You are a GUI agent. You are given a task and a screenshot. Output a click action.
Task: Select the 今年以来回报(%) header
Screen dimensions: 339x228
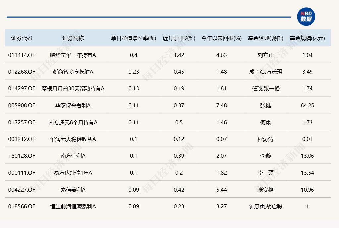click(221, 38)
